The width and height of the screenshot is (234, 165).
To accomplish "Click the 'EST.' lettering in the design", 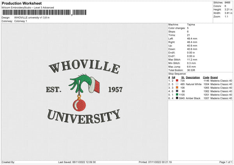I will [53, 90].
